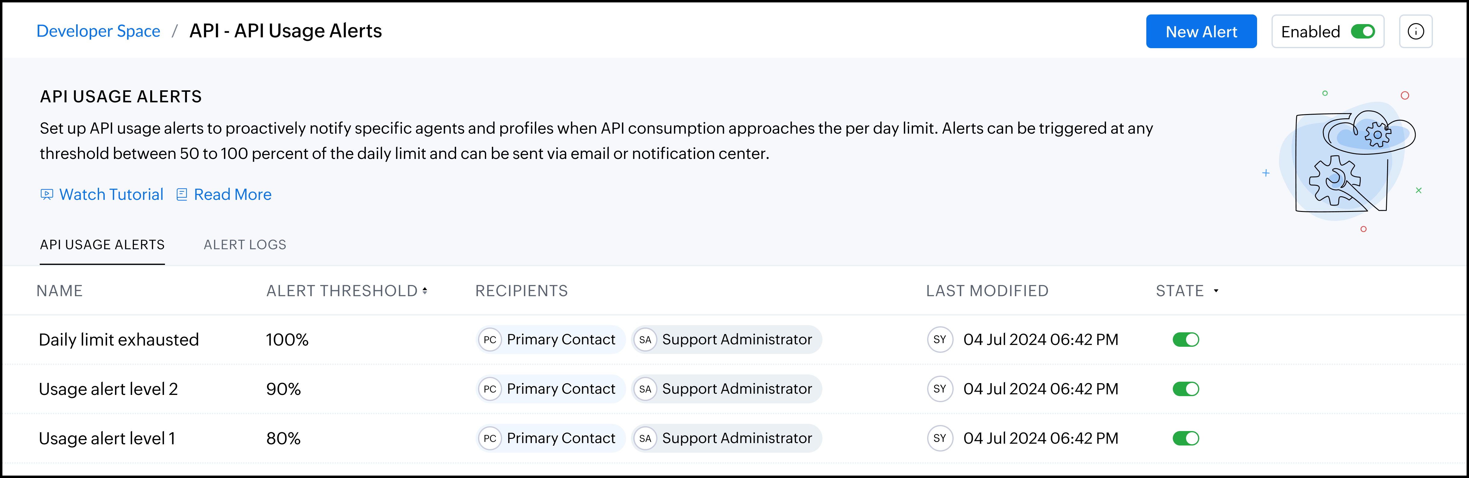Switch to the Alert Logs tab
This screenshot has width=1469, height=478.
pos(245,245)
